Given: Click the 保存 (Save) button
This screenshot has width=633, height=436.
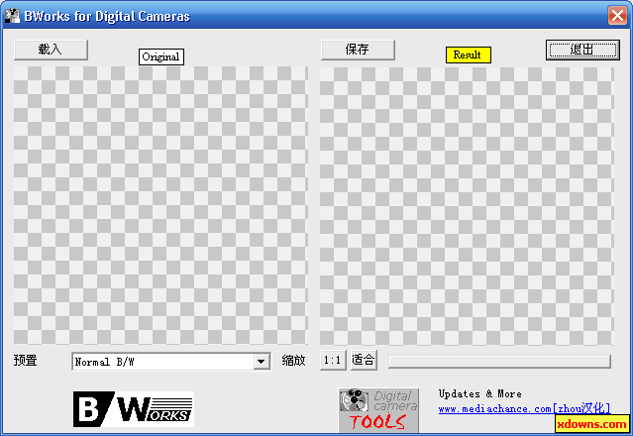Looking at the screenshot, I should pos(358,50).
